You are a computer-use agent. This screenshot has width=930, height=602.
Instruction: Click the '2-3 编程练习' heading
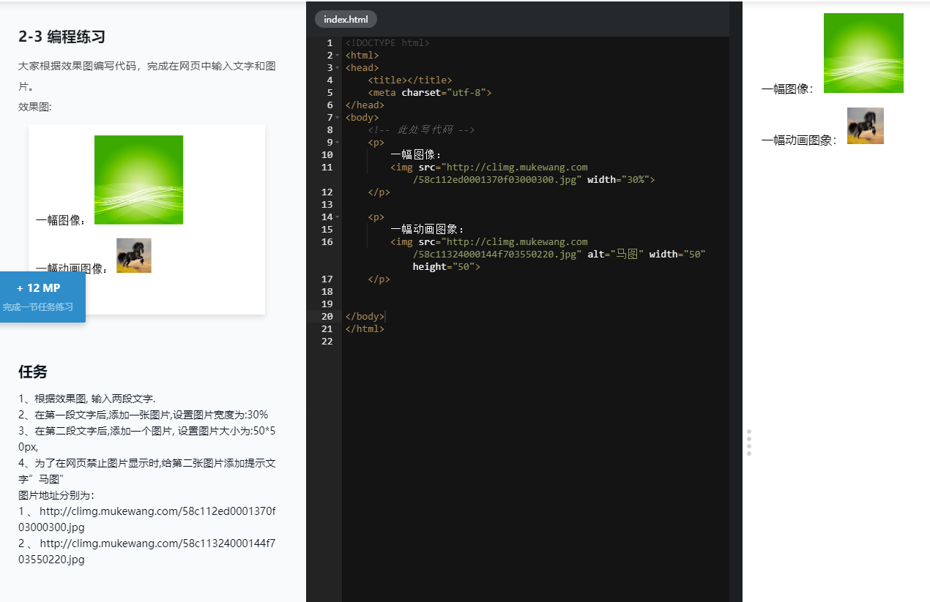(x=62, y=37)
